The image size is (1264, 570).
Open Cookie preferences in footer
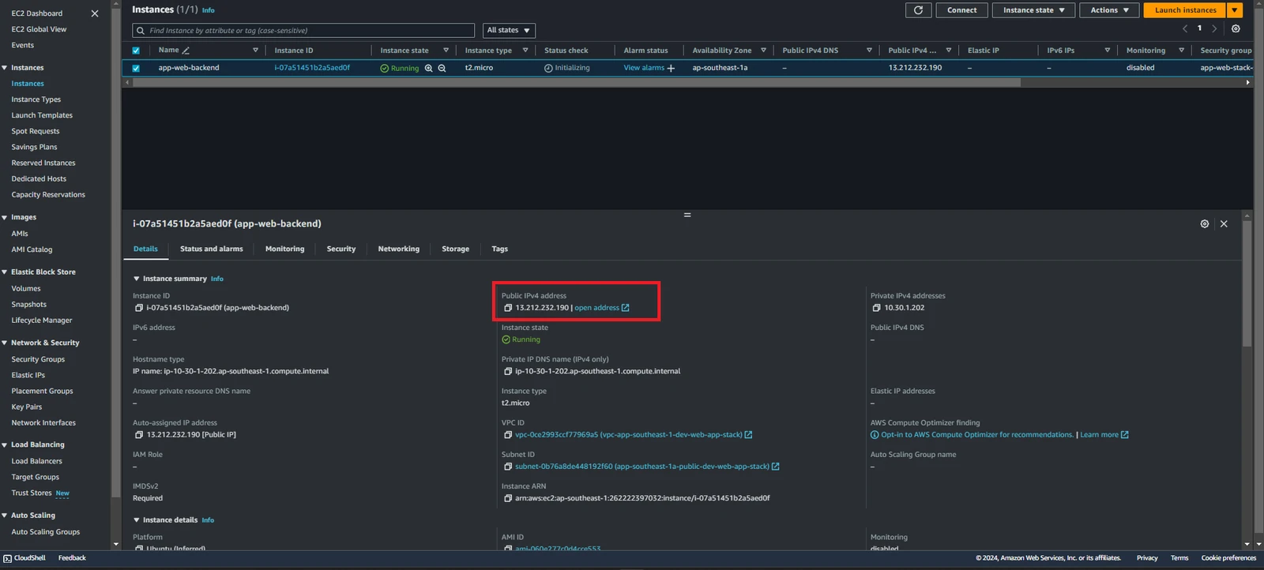[1228, 558]
